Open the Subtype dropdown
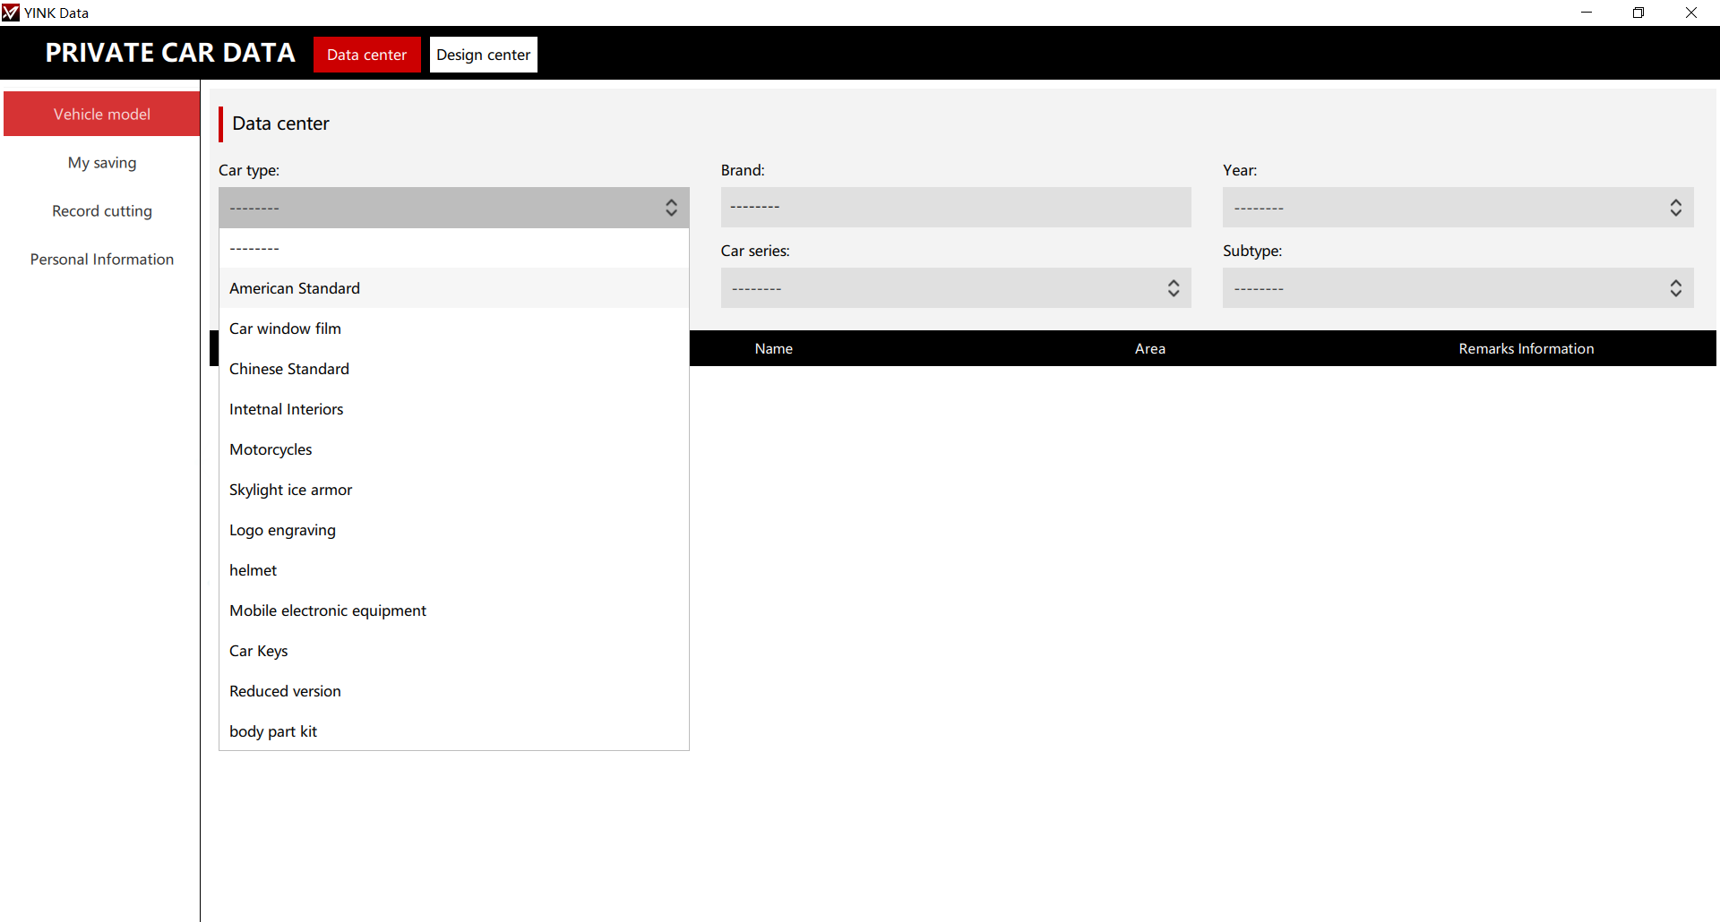The height and width of the screenshot is (922, 1720). (1675, 288)
